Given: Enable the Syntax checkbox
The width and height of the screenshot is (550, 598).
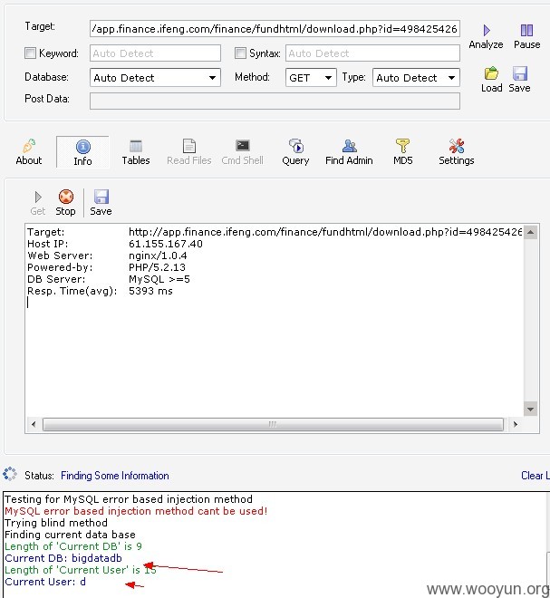Looking at the screenshot, I should tap(240, 53).
